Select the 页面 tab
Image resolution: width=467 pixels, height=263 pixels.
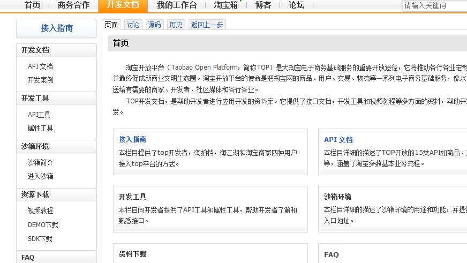tap(111, 25)
